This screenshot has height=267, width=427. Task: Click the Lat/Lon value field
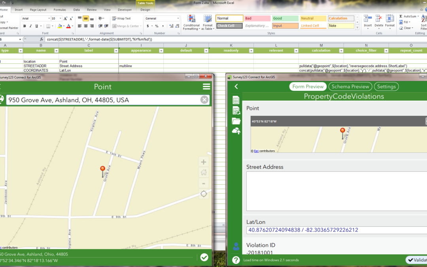click(336, 230)
